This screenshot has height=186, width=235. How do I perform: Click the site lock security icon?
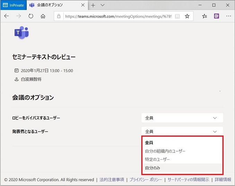(59, 16)
